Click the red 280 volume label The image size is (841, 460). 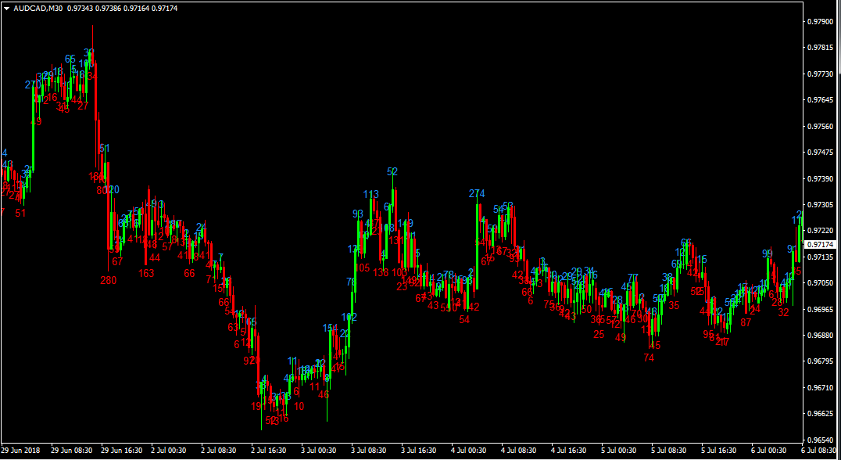pos(108,280)
